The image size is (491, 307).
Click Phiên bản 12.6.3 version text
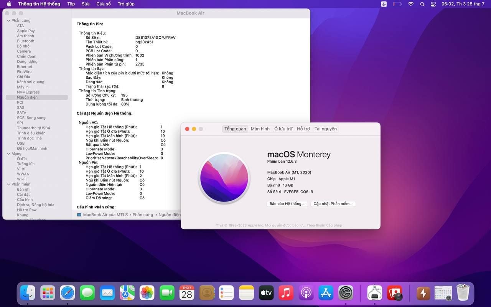click(x=282, y=162)
